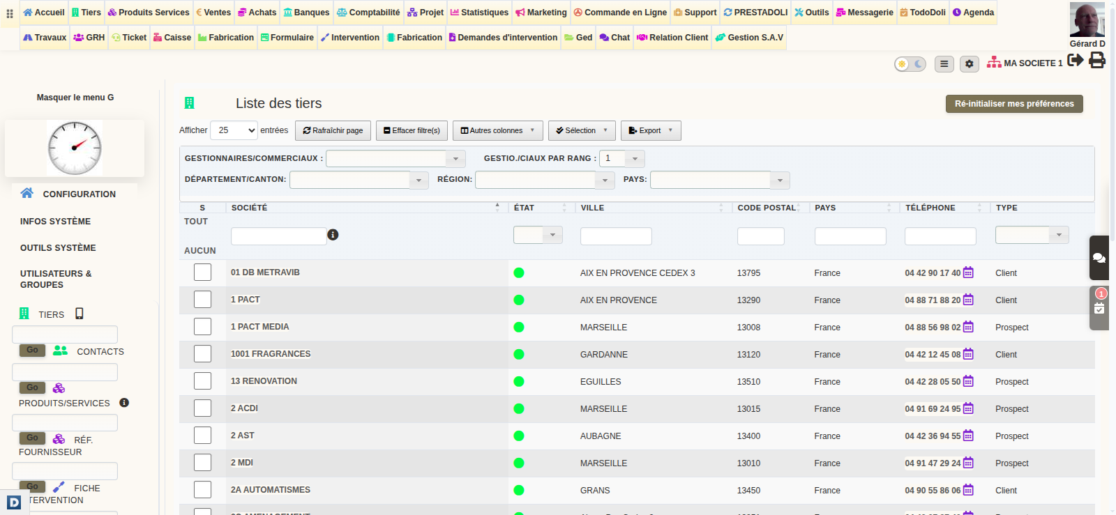Check the box for 2 AST

coord(202,435)
